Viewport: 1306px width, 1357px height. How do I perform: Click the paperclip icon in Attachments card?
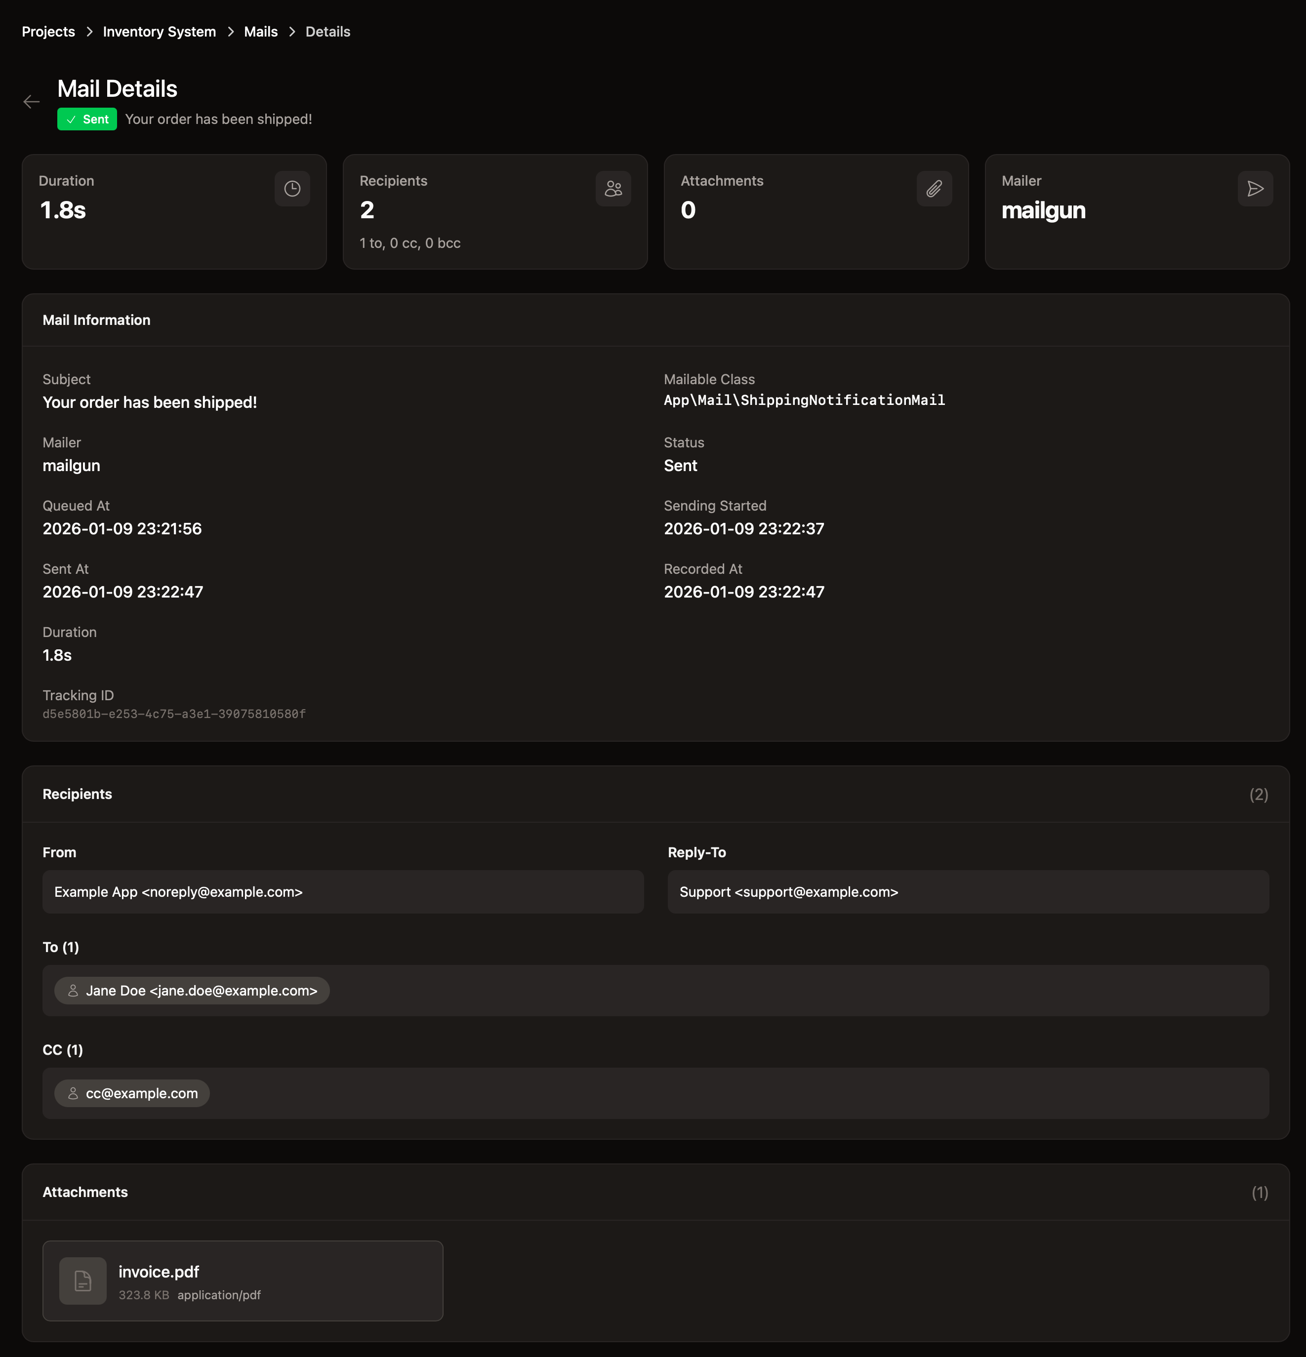[x=934, y=189]
